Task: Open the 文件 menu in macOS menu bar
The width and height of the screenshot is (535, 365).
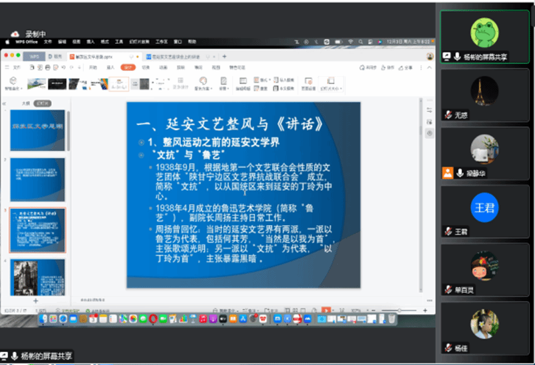Action: [x=48, y=41]
